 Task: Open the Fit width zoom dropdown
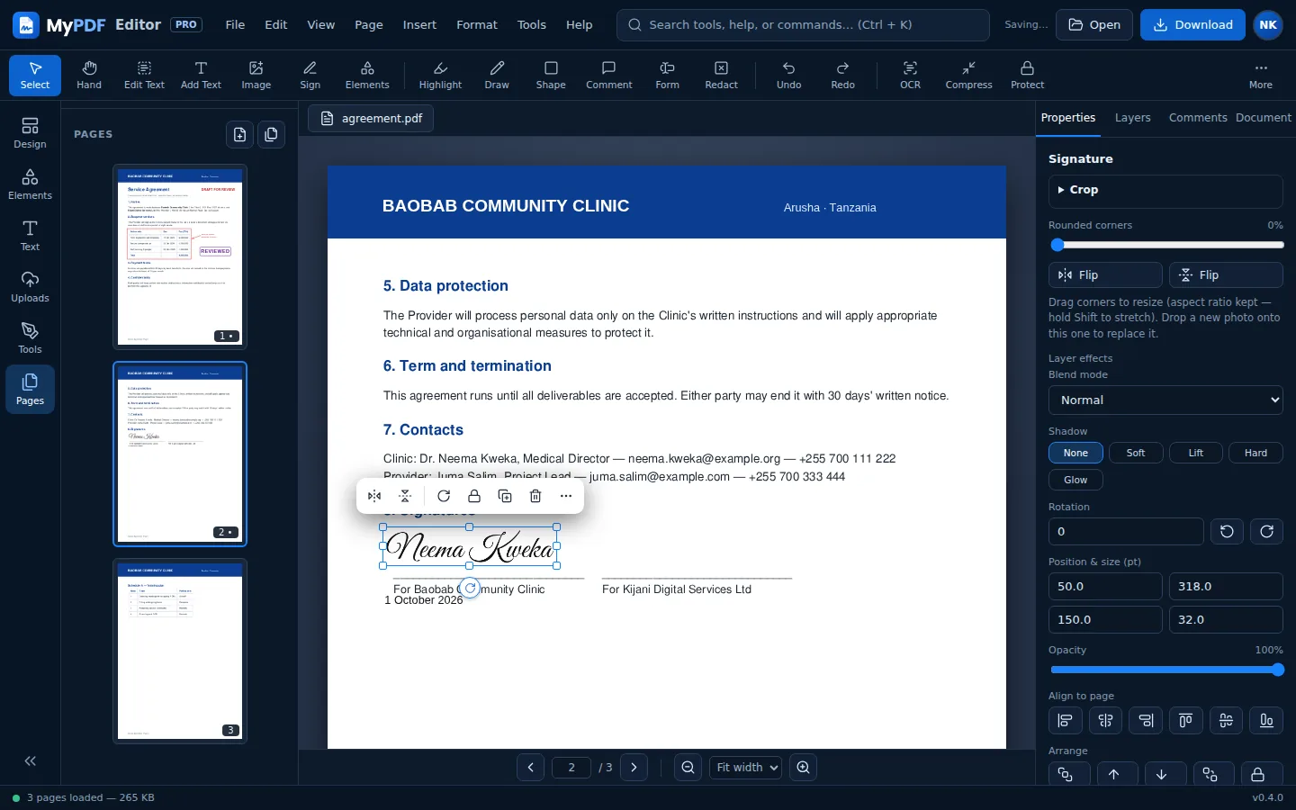point(745,768)
